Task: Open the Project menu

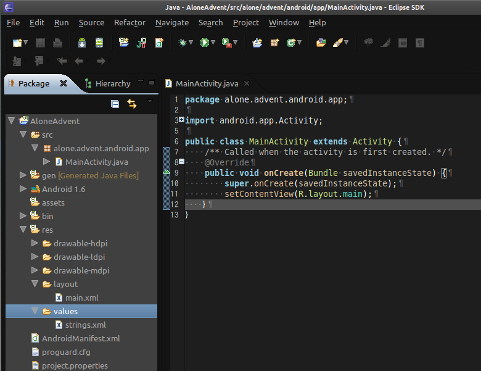Action: (x=246, y=23)
